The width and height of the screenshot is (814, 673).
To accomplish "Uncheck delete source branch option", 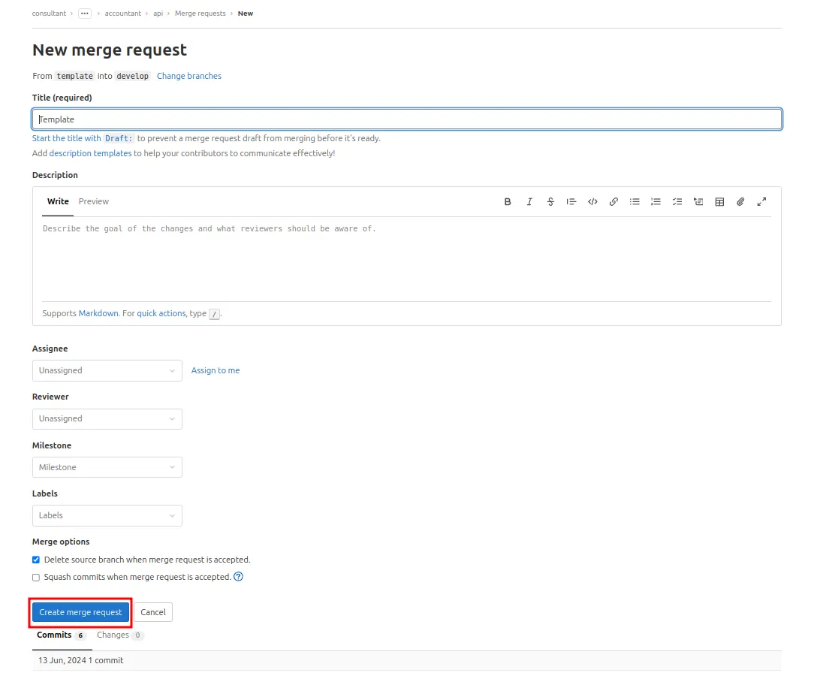I will (36, 560).
